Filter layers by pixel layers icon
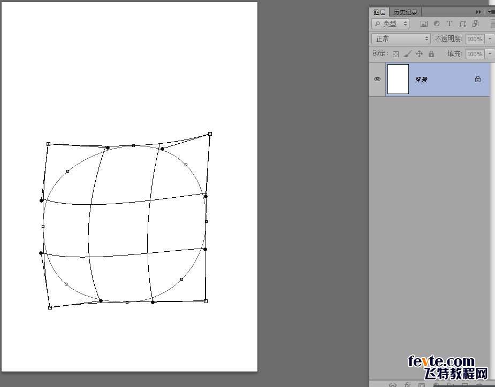Viewport: 495px width, 387px height. click(x=424, y=24)
